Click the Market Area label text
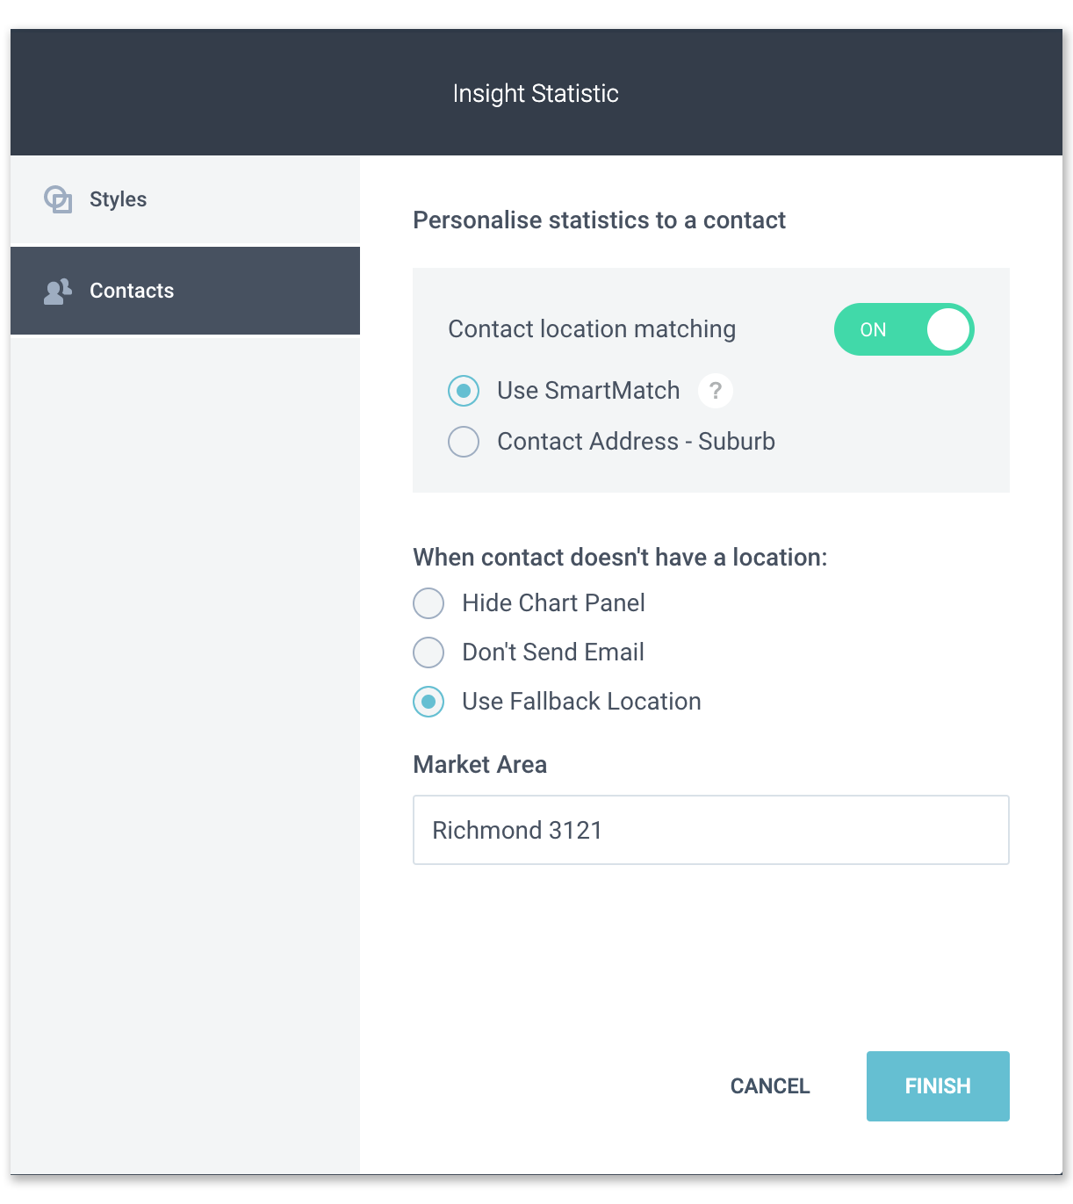The image size is (1073, 1204). click(x=479, y=765)
